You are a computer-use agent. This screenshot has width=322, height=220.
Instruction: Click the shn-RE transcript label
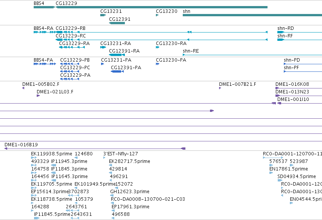tap(191, 51)
